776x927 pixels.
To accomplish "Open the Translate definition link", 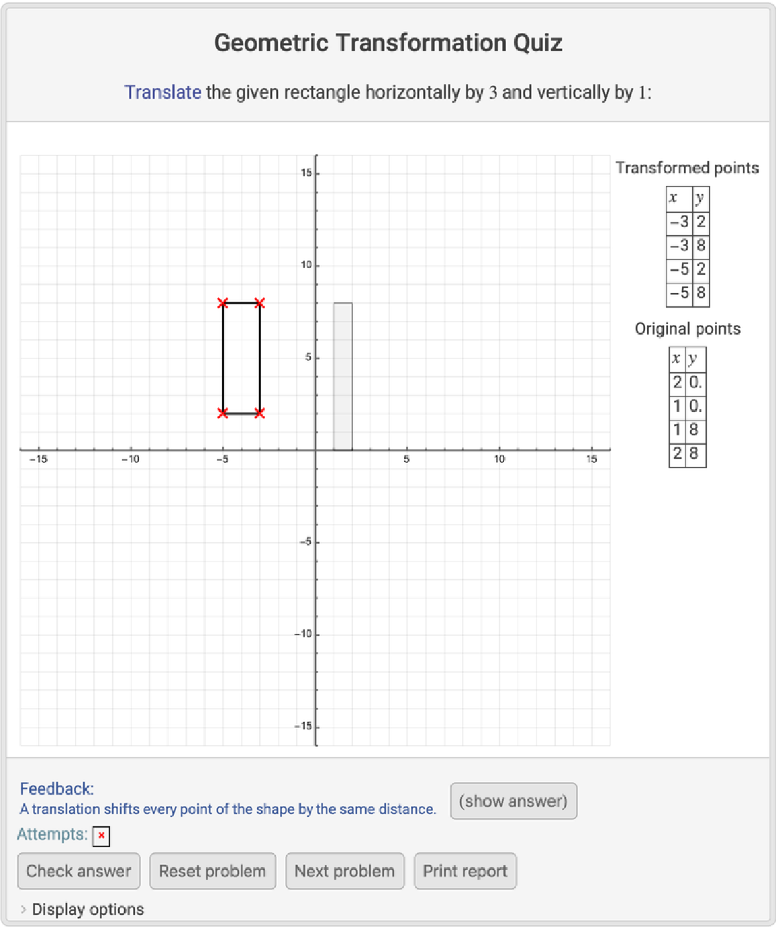I will [162, 92].
